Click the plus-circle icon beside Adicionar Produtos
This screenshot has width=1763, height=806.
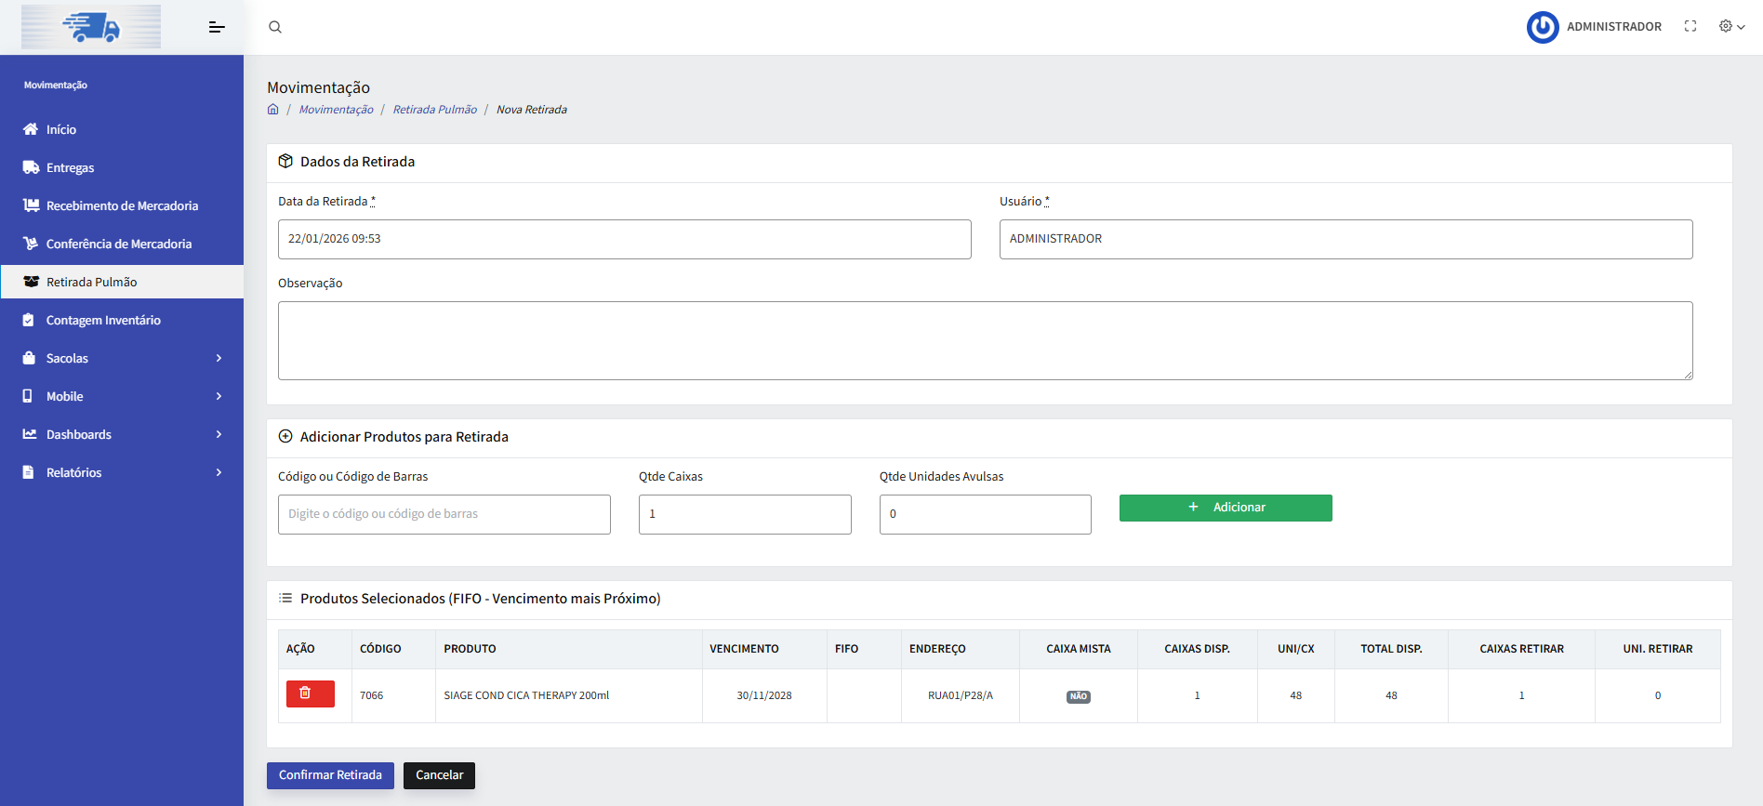285,436
